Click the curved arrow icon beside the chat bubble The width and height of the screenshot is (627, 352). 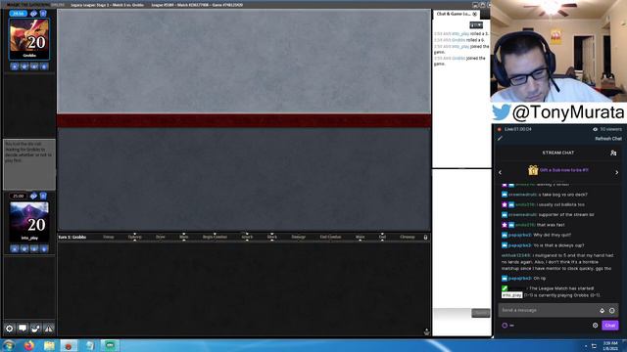(x=35, y=329)
